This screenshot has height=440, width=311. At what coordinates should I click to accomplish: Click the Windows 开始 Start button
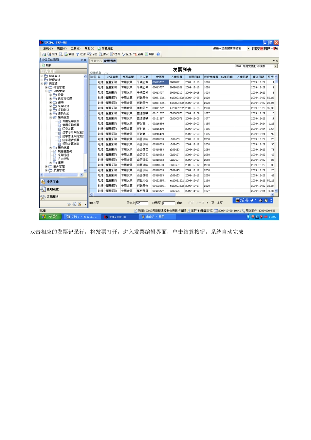(50, 217)
